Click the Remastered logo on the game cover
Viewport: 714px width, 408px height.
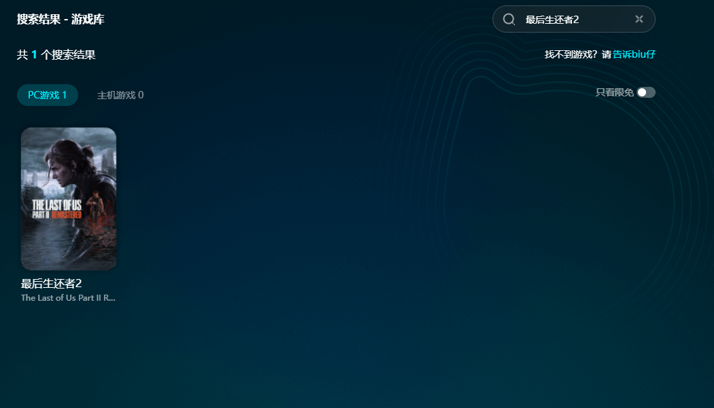pyautogui.click(x=67, y=214)
